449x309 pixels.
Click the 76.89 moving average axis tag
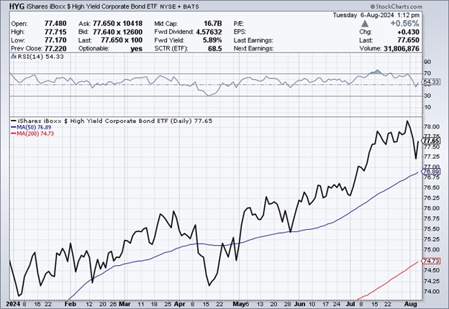point(430,172)
